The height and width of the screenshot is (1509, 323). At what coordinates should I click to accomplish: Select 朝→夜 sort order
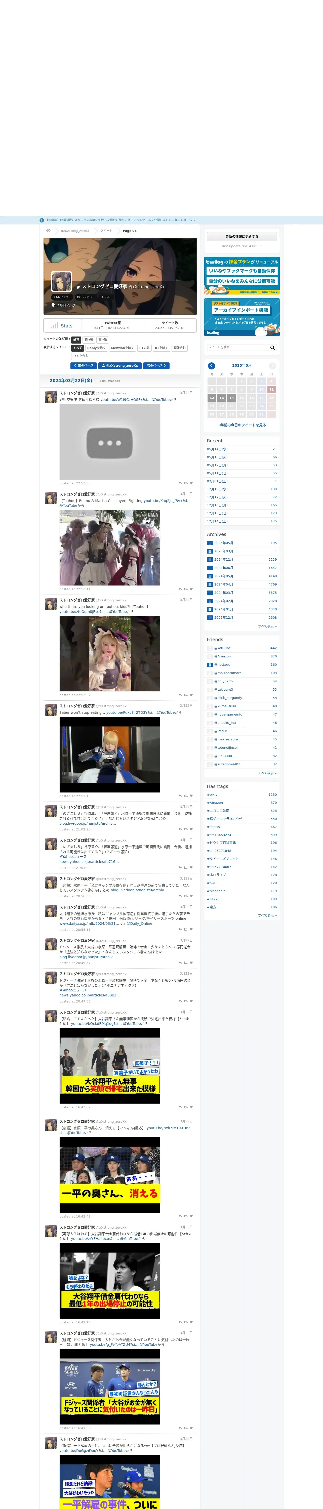click(89, 340)
